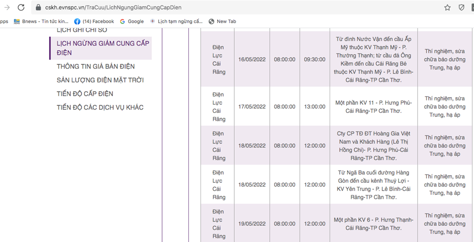The width and height of the screenshot is (474, 242).
Task: Reload the current page
Action: pyautogui.click(x=21, y=7)
